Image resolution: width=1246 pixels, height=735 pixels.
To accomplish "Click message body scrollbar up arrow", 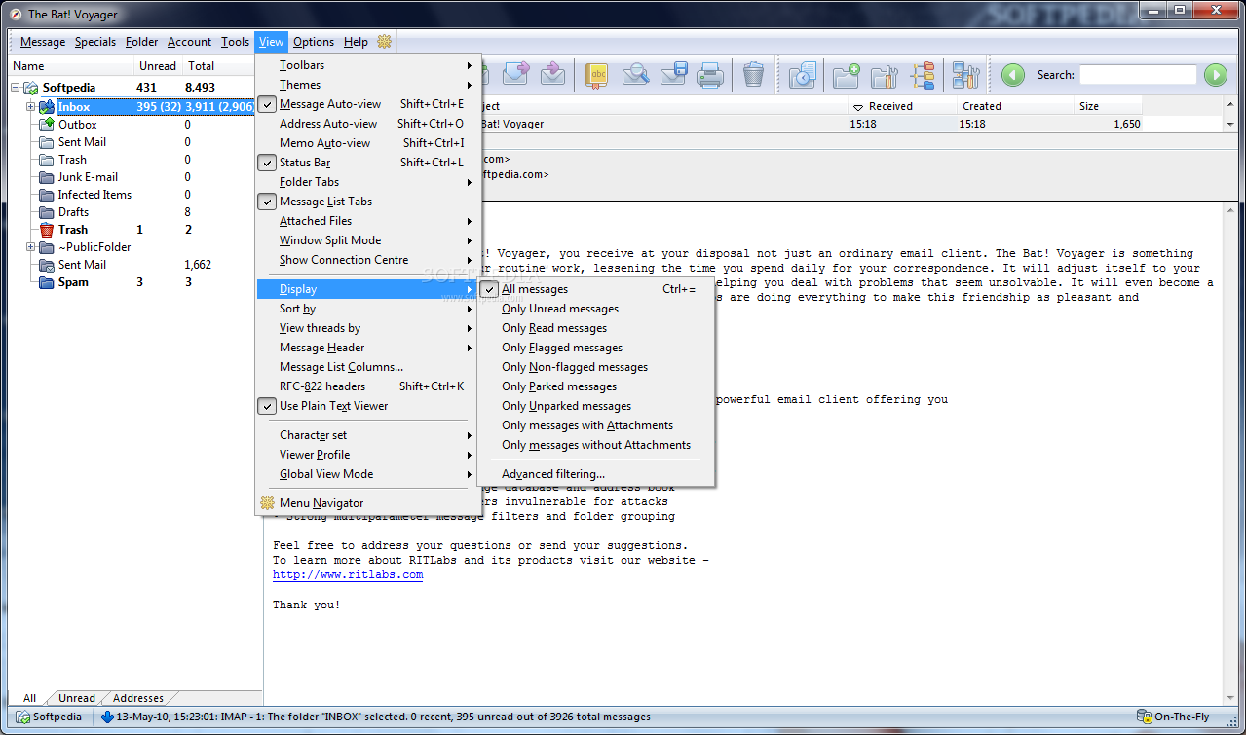I will 1232,210.
